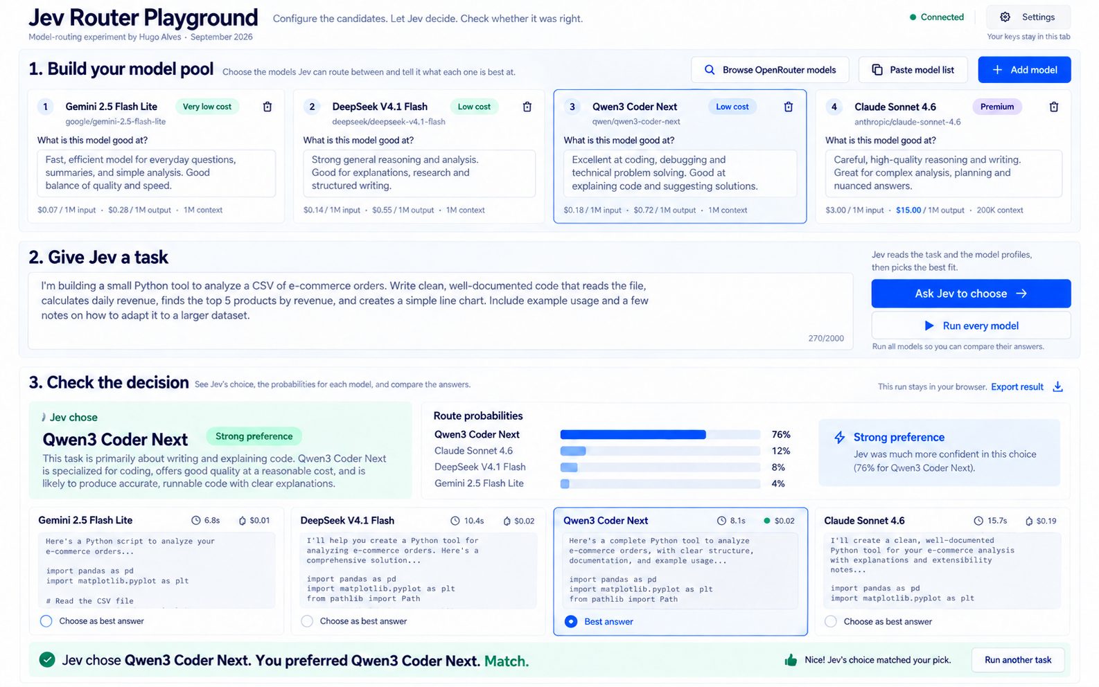Screen dimensions: 1099x687
Task: Choose Claude Sonnet 4.6 as best answer
Action: [831, 622]
